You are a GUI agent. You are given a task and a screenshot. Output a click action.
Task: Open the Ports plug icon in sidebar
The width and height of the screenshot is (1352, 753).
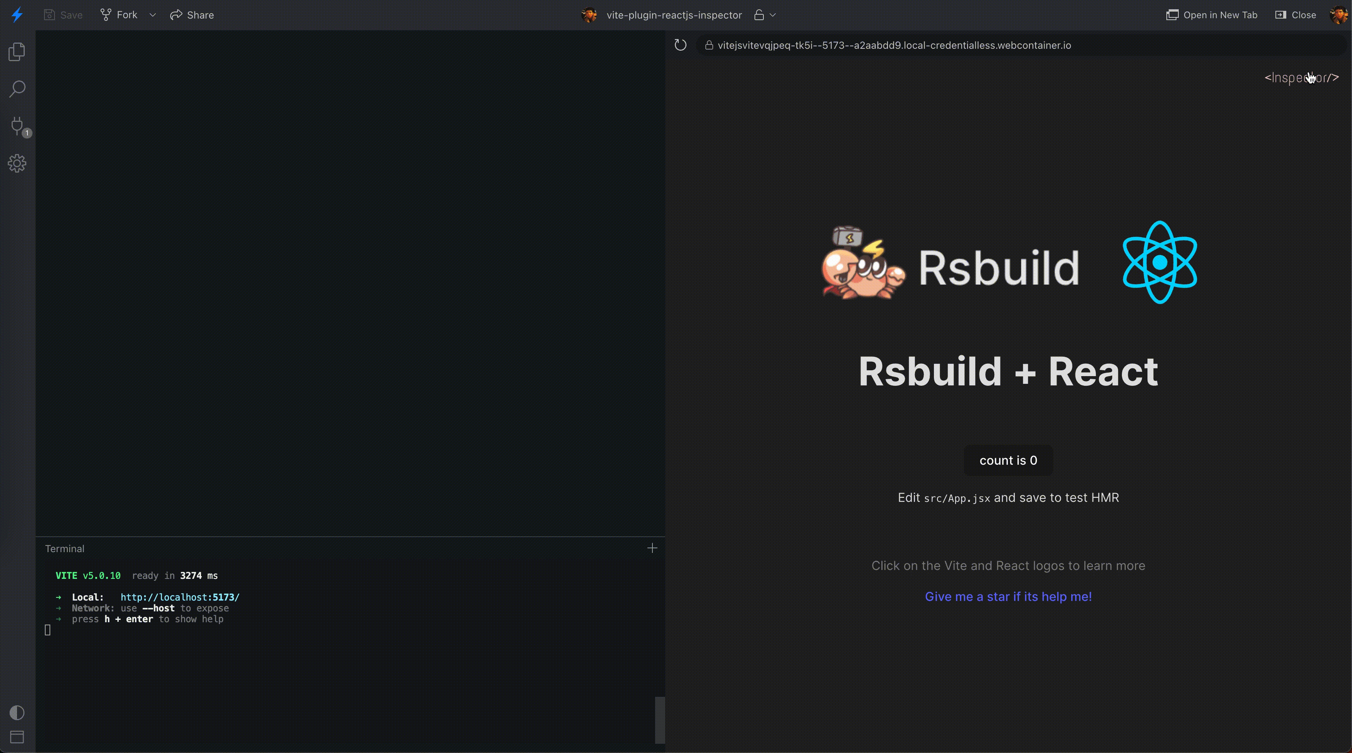pyautogui.click(x=17, y=126)
